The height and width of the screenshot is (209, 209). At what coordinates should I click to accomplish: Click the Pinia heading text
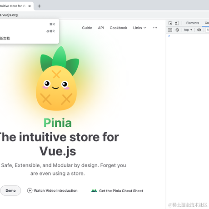click(58, 123)
